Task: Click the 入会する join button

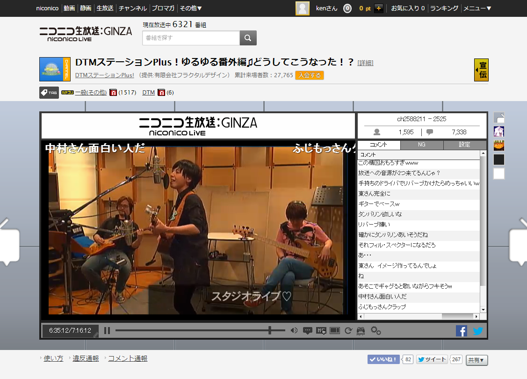Action: tap(310, 75)
